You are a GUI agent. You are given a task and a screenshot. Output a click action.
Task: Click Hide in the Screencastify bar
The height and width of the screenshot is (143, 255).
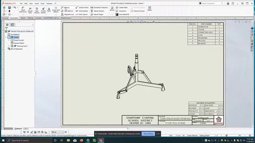point(158,134)
